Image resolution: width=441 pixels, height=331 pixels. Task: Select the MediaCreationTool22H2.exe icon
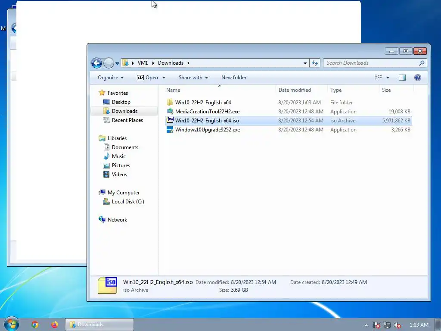tap(170, 111)
